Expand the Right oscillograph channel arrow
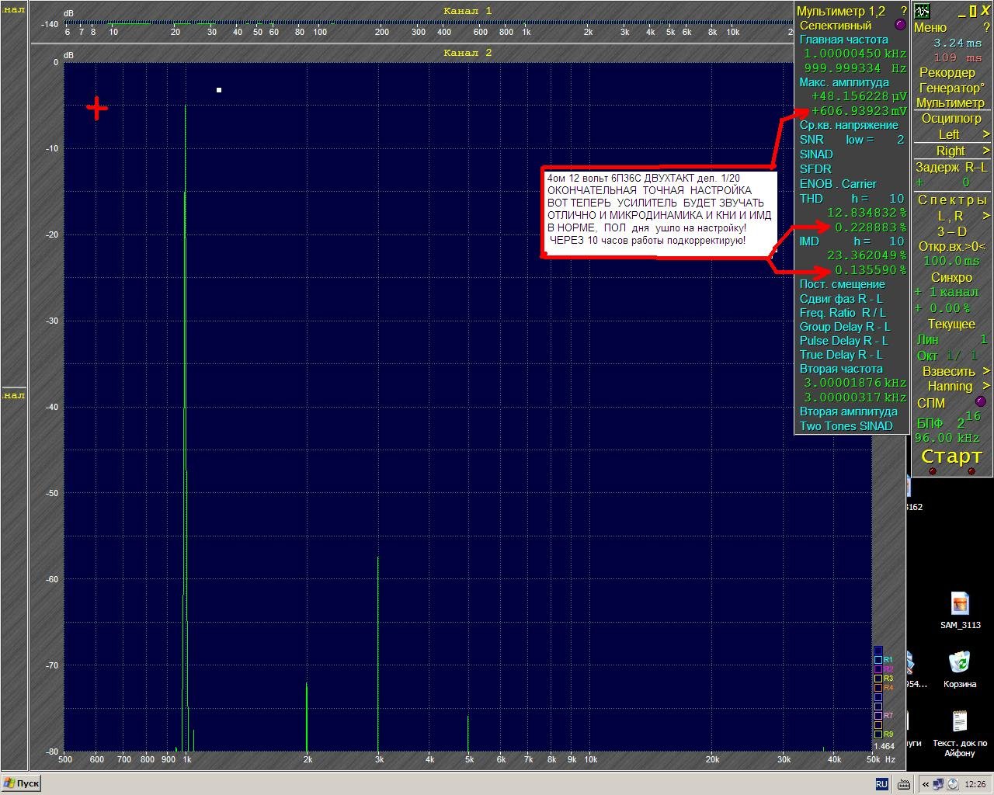 (986, 151)
